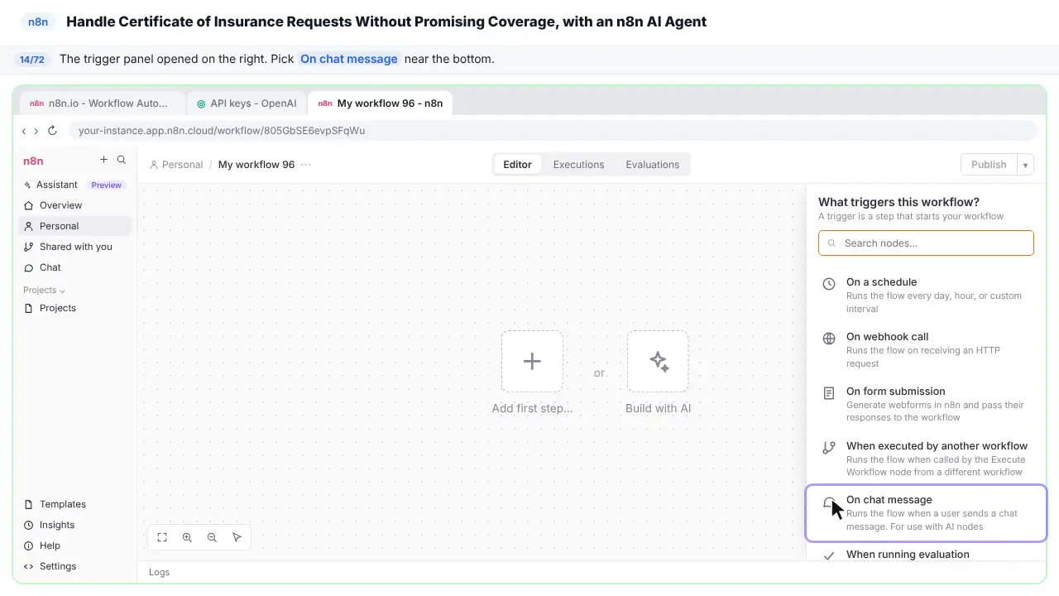Click the Add first step plus box
Screen dimensions: 1059x596
pyautogui.click(x=532, y=362)
